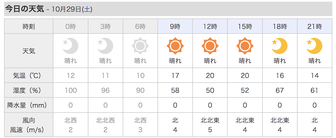Click the grey moon icon at 3時

[106, 46]
